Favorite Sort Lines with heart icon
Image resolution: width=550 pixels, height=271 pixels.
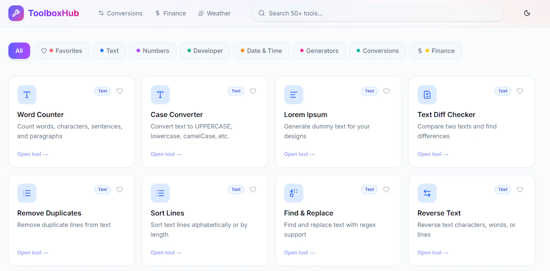coord(253,189)
